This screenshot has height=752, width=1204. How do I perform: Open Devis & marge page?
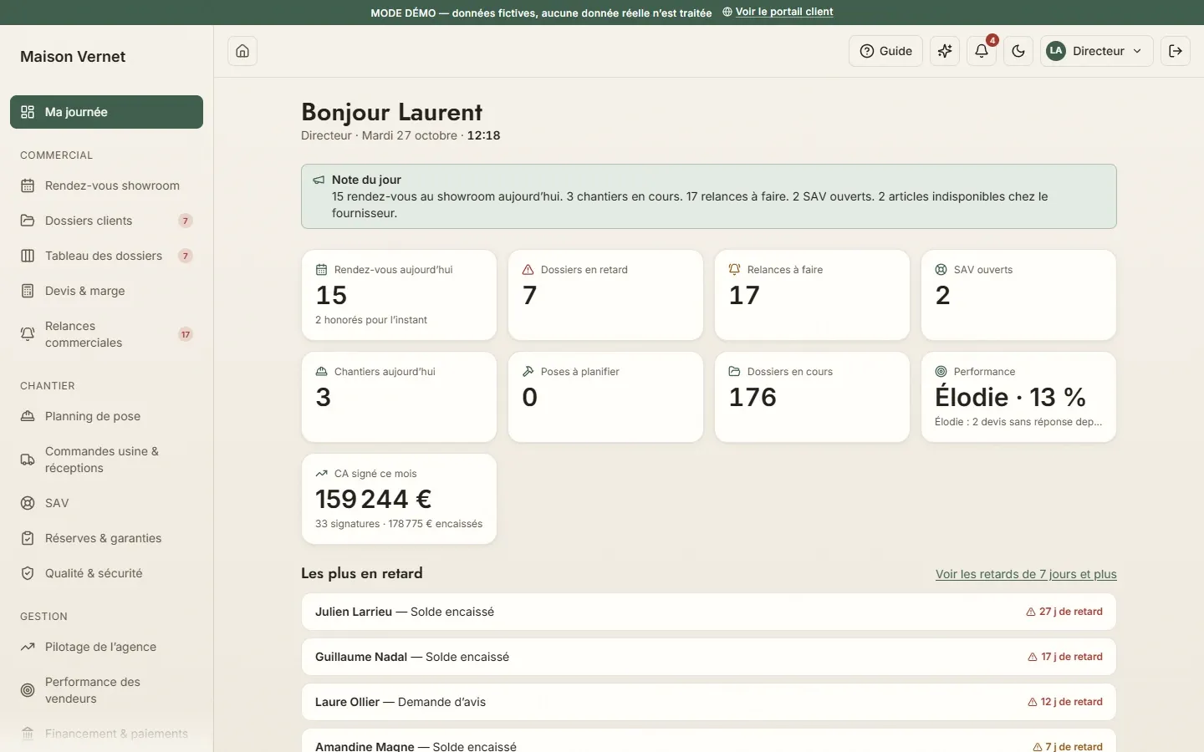tap(106, 291)
